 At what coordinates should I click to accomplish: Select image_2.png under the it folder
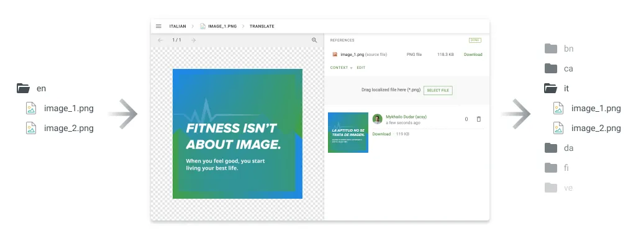click(x=587, y=129)
